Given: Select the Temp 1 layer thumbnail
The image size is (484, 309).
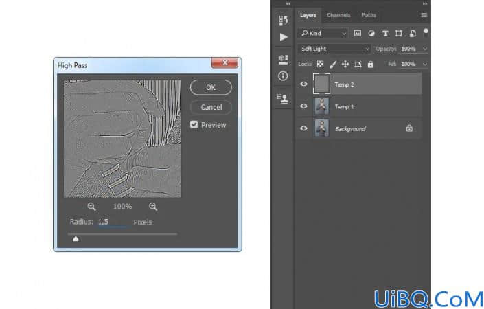Looking at the screenshot, I should (322, 106).
